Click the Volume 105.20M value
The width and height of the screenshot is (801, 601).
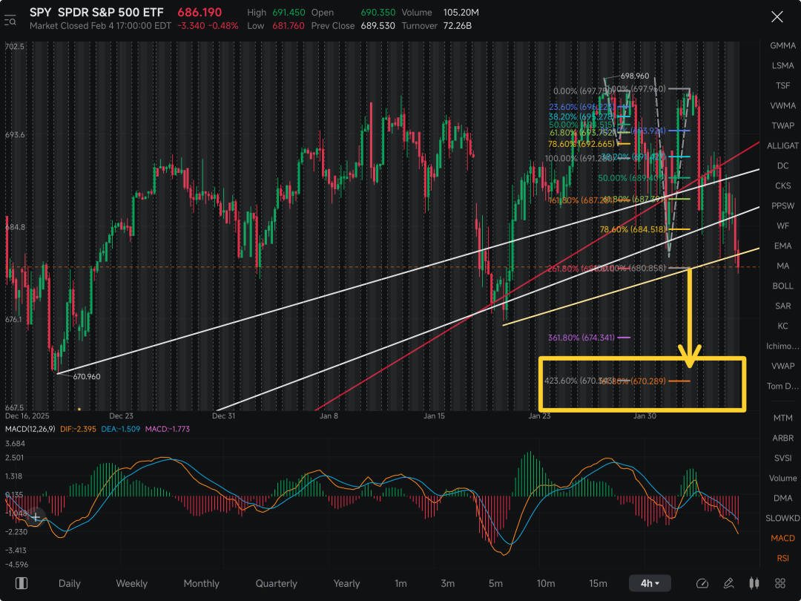(461, 13)
